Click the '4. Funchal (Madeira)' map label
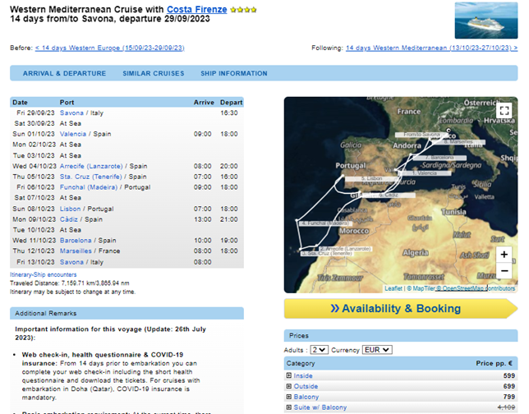This screenshot has width=529, height=414. point(326,223)
